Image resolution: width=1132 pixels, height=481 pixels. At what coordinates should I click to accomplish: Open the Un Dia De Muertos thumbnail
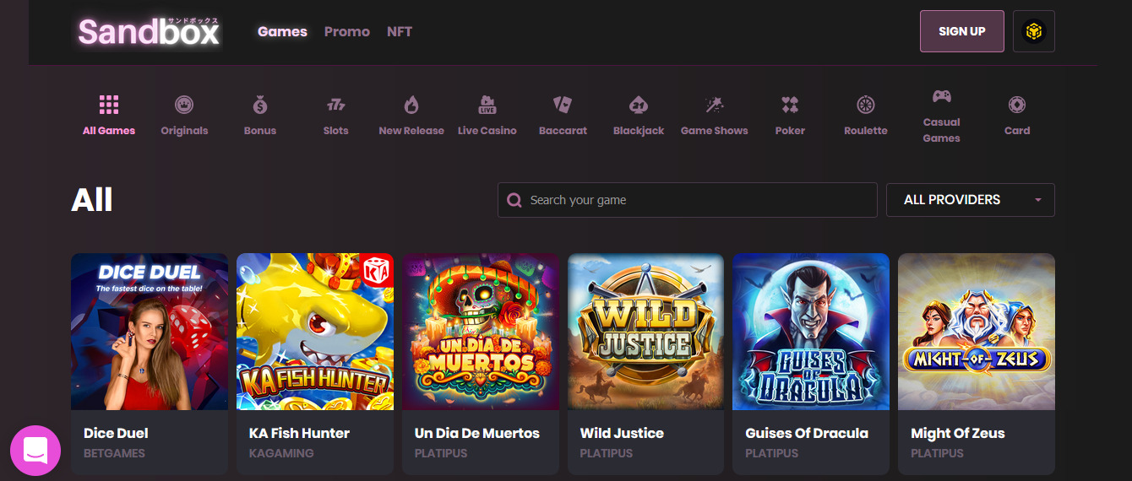click(x=481, y=332)
